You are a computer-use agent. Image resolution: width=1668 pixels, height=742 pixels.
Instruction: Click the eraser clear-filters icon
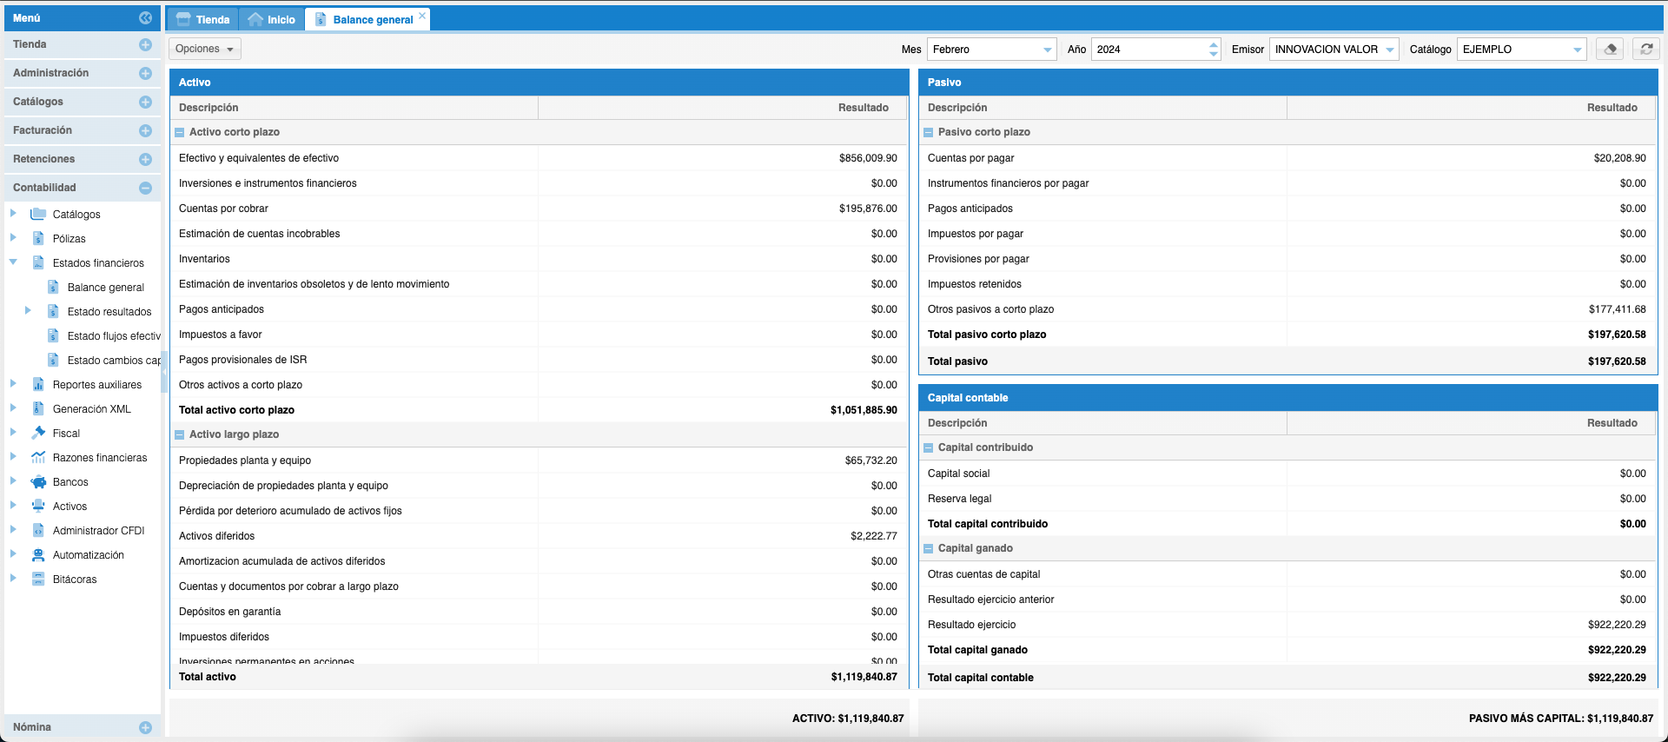coord(1610,50)
